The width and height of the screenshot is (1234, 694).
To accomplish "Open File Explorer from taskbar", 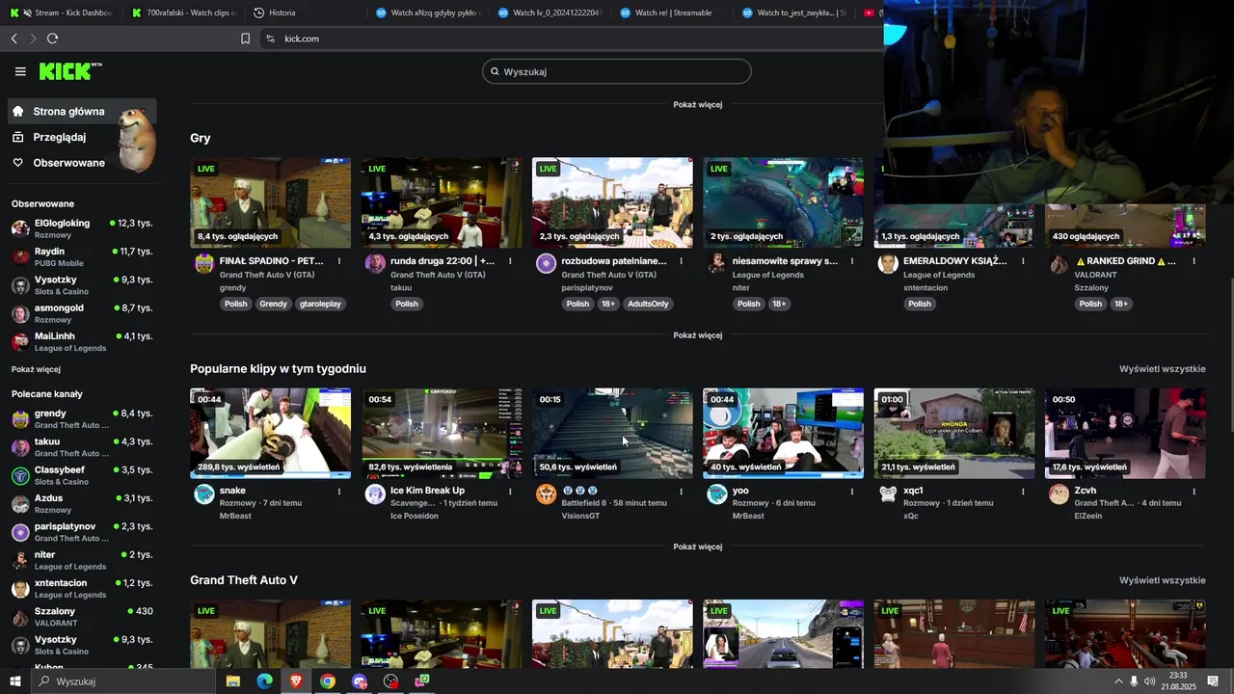I will [232, 681].
